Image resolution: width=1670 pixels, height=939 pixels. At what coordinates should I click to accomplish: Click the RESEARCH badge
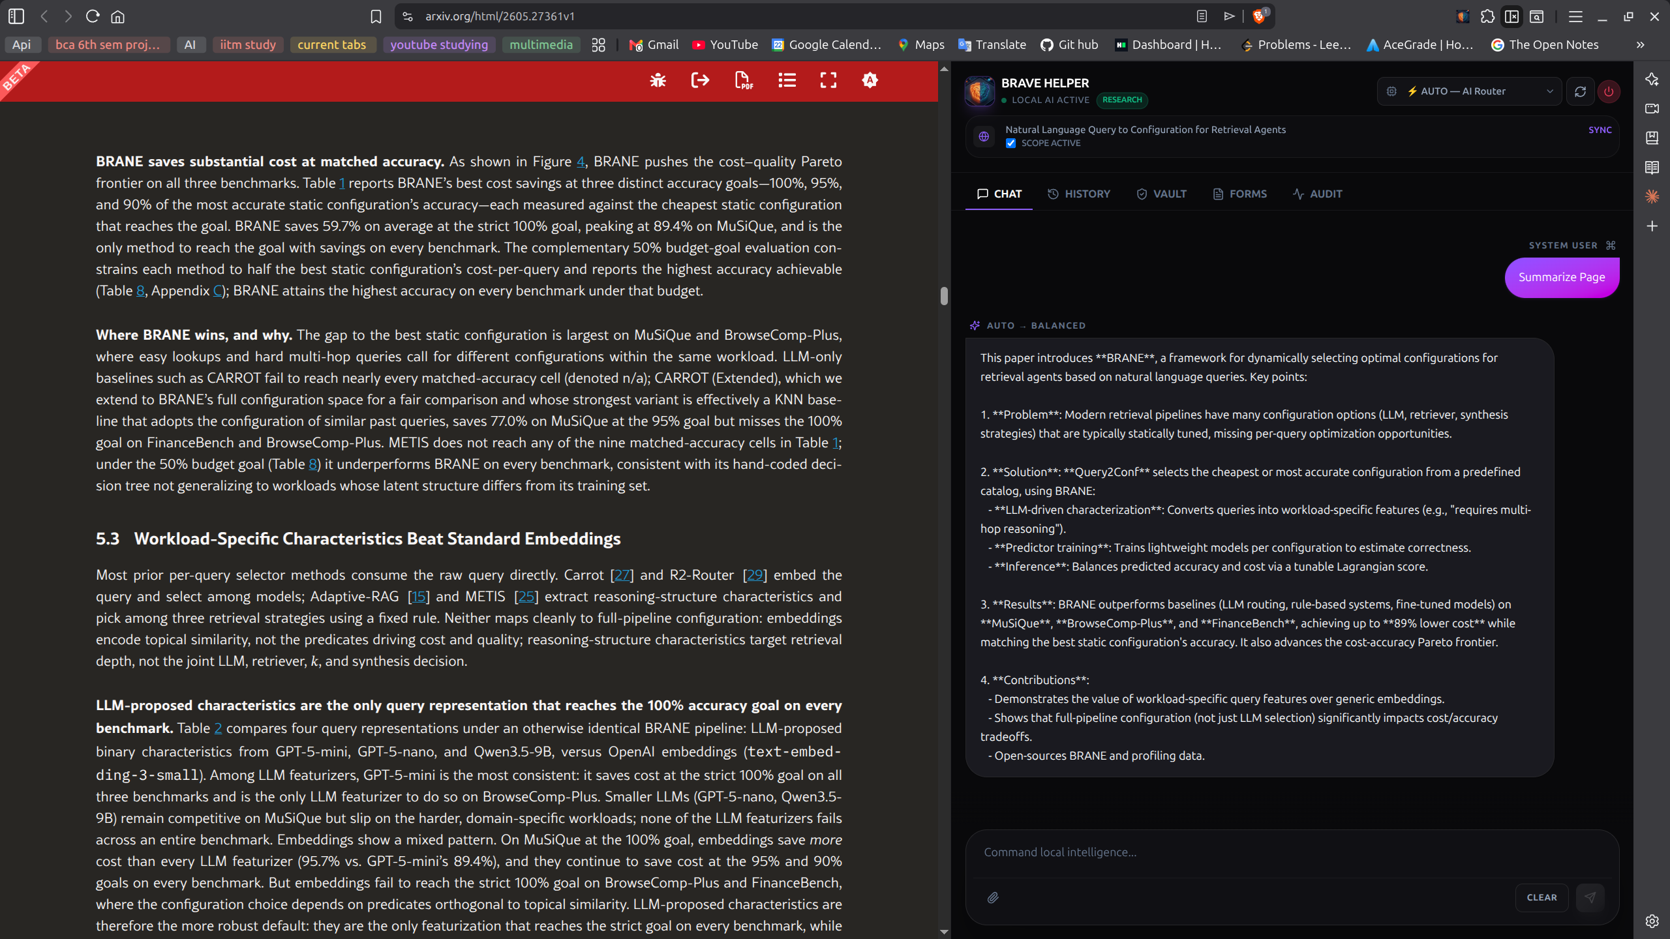(x=1122, y=100)
